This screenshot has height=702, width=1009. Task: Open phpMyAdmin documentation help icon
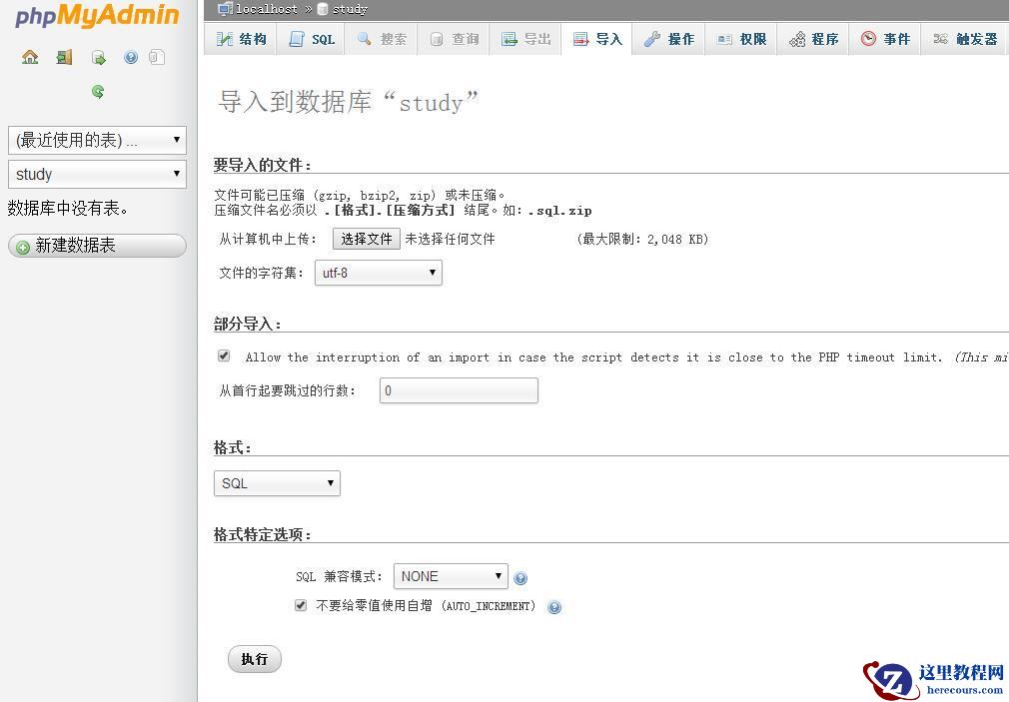click(x=131, y=57)
